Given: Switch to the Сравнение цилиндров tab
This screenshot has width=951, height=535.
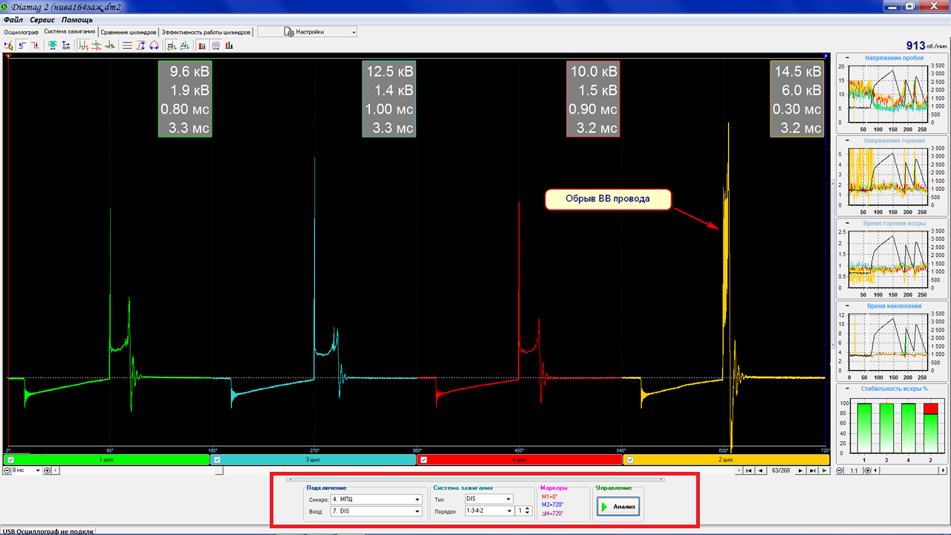Looking at the screenshot, I should (129, 32).
